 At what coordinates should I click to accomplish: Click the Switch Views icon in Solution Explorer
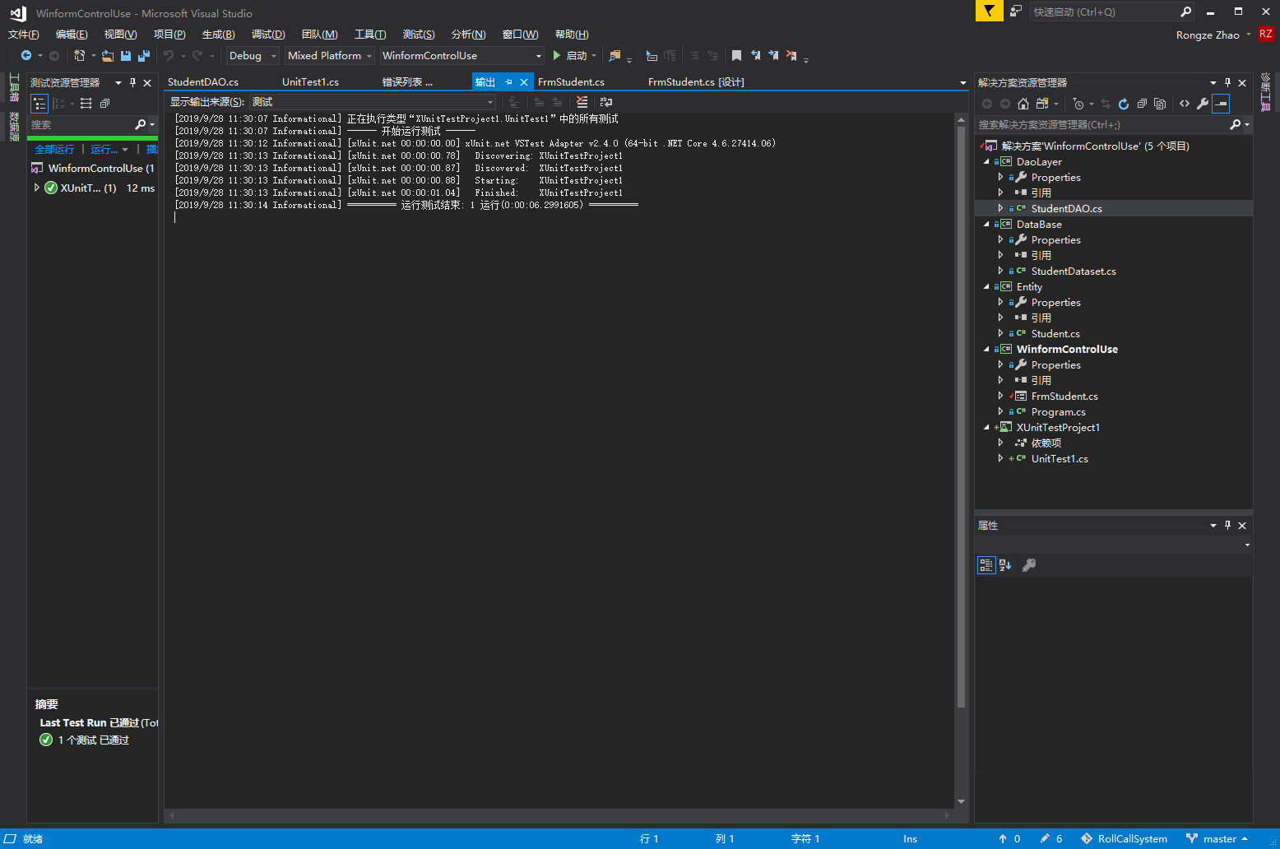coord(1042,104)
